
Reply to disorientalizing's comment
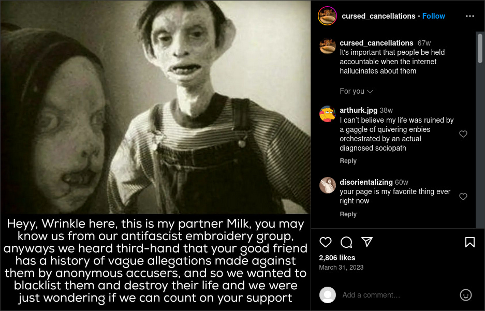(x=348, y=214)
